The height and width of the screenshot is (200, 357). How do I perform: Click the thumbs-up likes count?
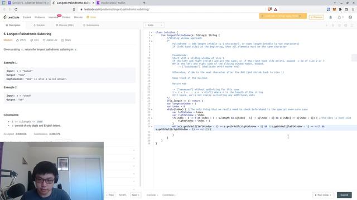[x=21, y=40]
